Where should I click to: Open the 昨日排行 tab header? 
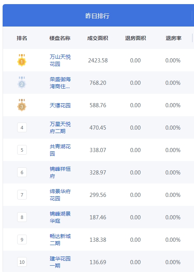coord(97,16)
